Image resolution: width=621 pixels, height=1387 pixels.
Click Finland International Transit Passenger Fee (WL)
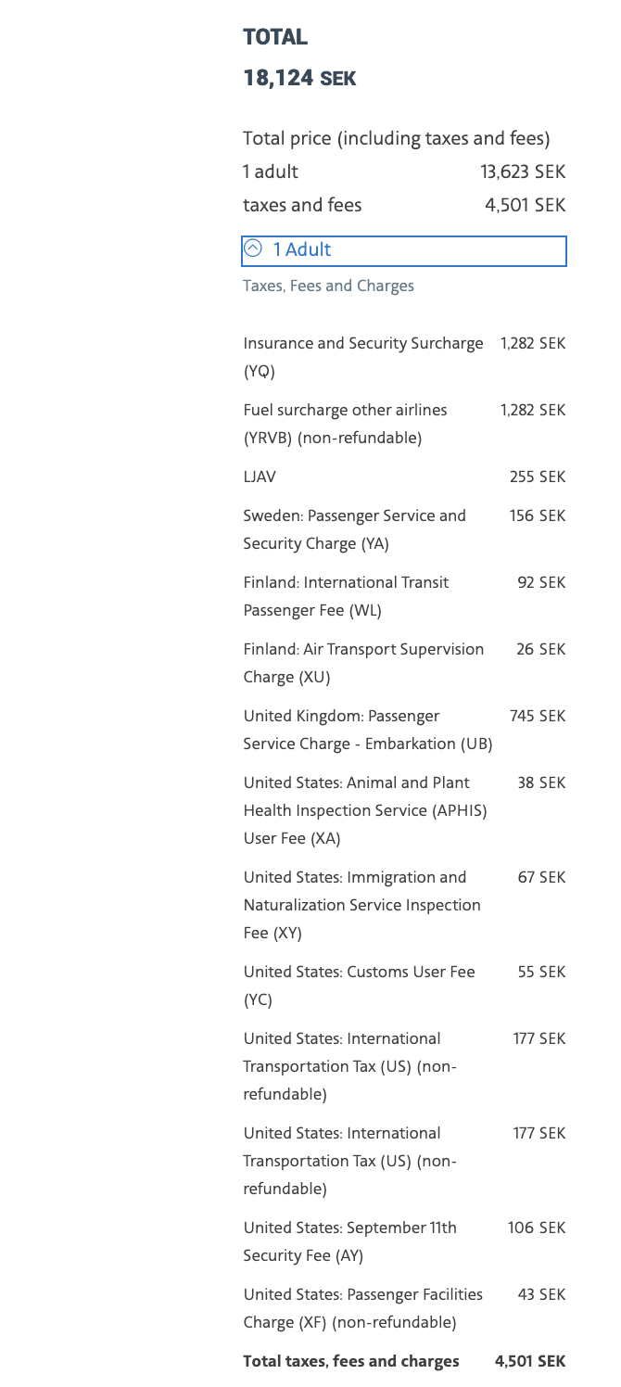[x=346, y=595]
